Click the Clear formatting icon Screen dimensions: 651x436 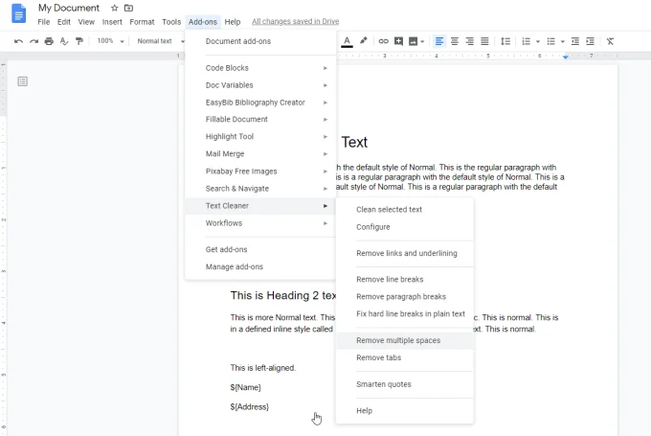(611, 41)
